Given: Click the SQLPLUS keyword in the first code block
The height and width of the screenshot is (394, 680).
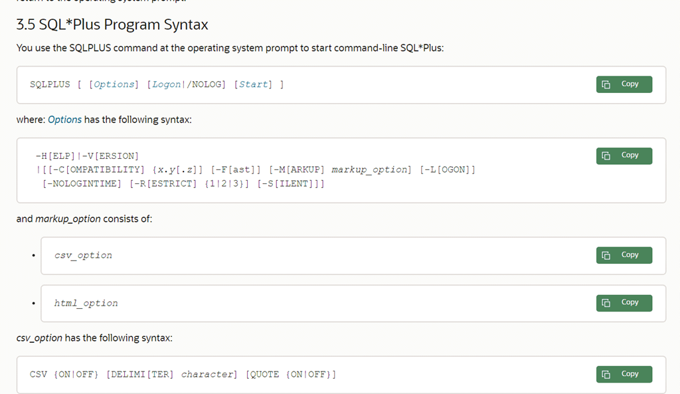Looking at the screenshot, I should (x=50, y=84).
